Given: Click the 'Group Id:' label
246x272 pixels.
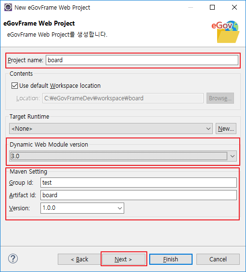Looking at the screenshot, I should [21, 183].
